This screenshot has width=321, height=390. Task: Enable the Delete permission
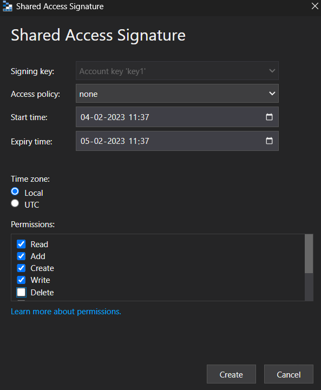(21, 292)
